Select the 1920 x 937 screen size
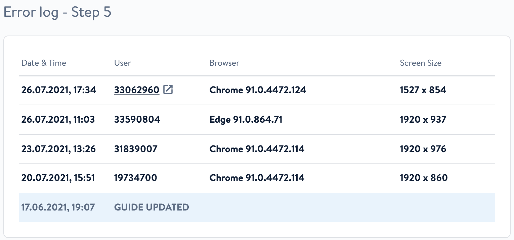 [x=423, y=119]
